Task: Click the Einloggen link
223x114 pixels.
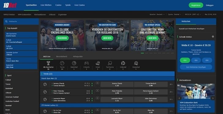Action: pyautogui.click(x=210, y=6)
